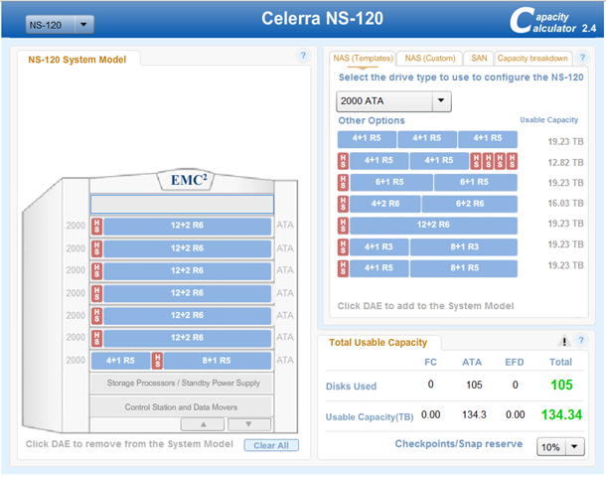
Task: Click the empty DAE slot under the logo
Action: (x=181, y=205)
